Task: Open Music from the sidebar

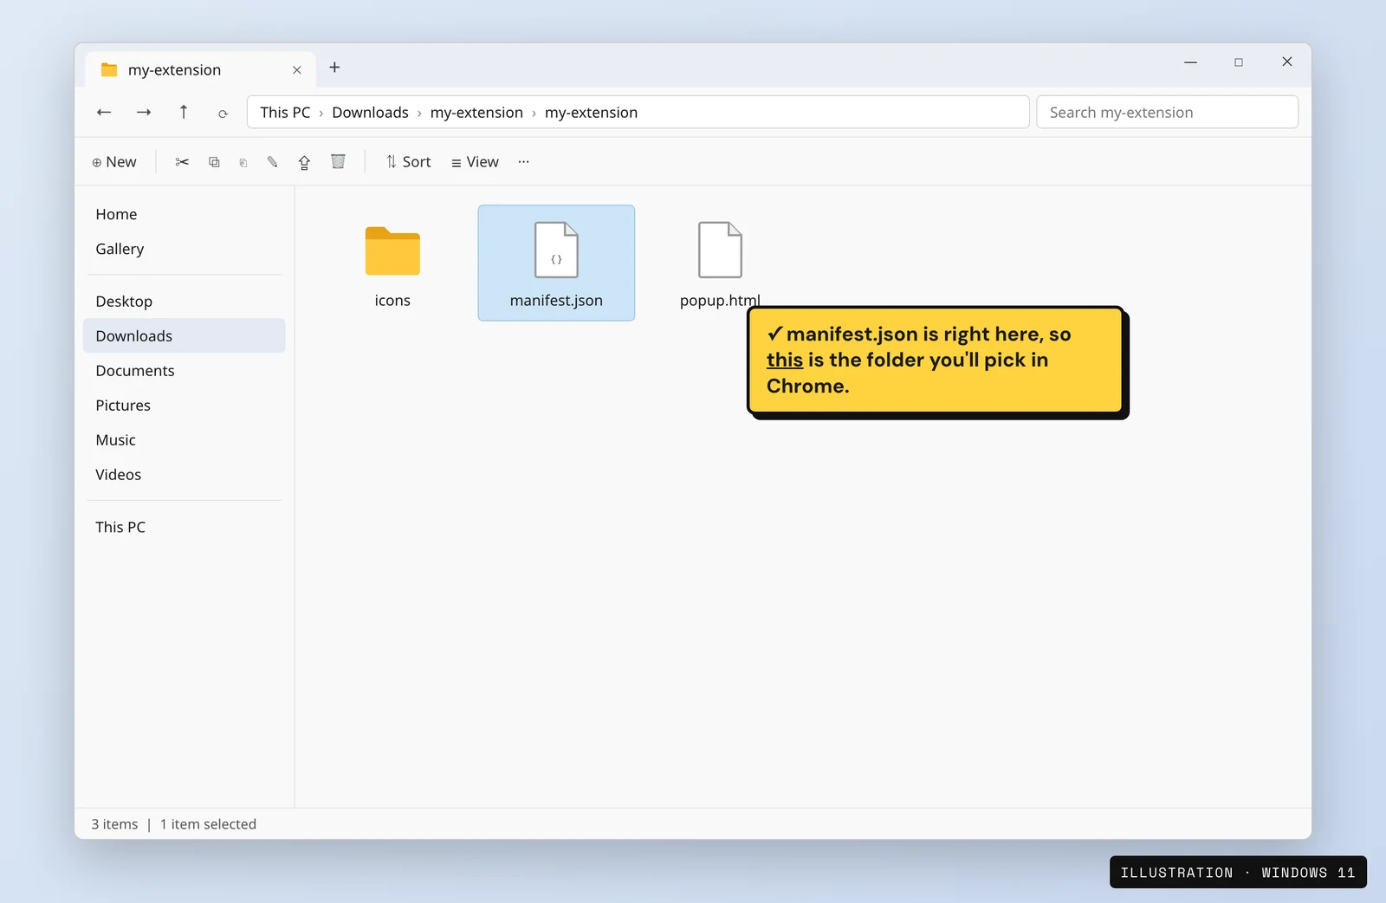Action: point(185,440)
